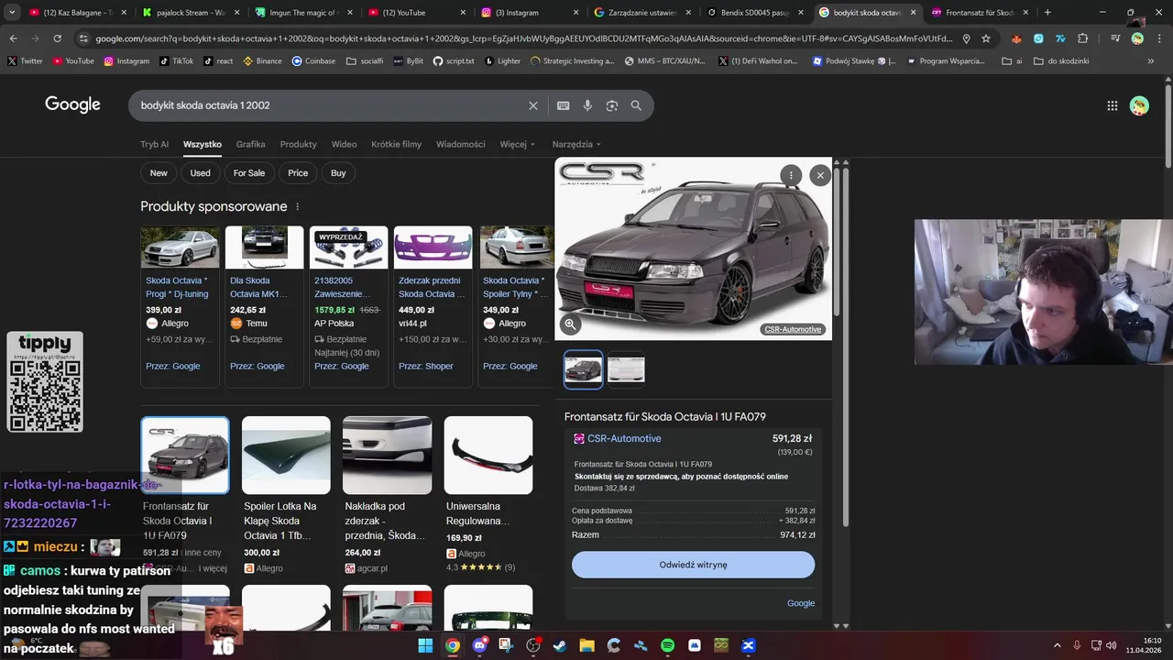Image resolution: width=1173 pixels, height=660 pixels.
Task: Open the on-screen keyboard input tool
Action: coord(564,105)
